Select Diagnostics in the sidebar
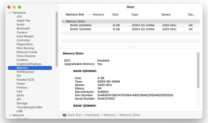This screenshot has width=208, height=123. (x=25, y=44)
